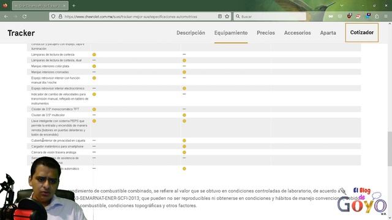The image size is (392, 220).
Task: Open the Aparta tab
Action: coord(328,32)
